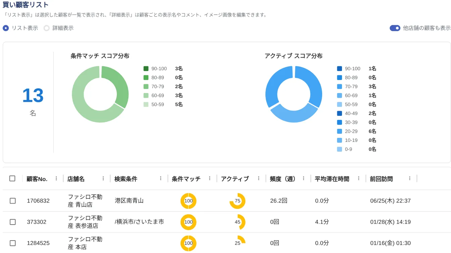Click the average stay value 4.1分
The image size is (451, 253).
322,222
